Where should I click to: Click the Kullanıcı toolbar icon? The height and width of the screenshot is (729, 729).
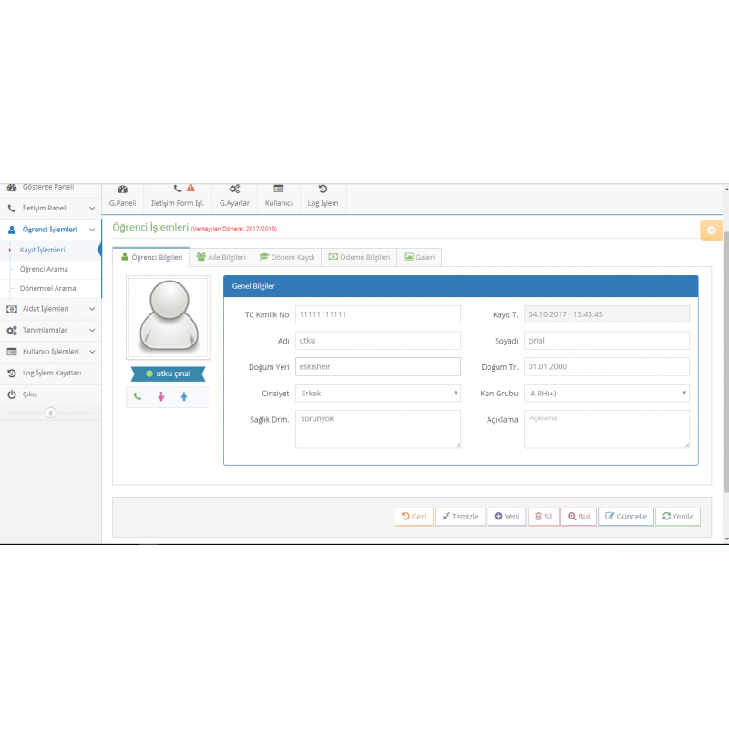coord(278,190)
